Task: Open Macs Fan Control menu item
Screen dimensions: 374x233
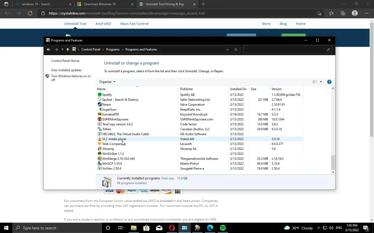Action: click(x=134, y=24)
